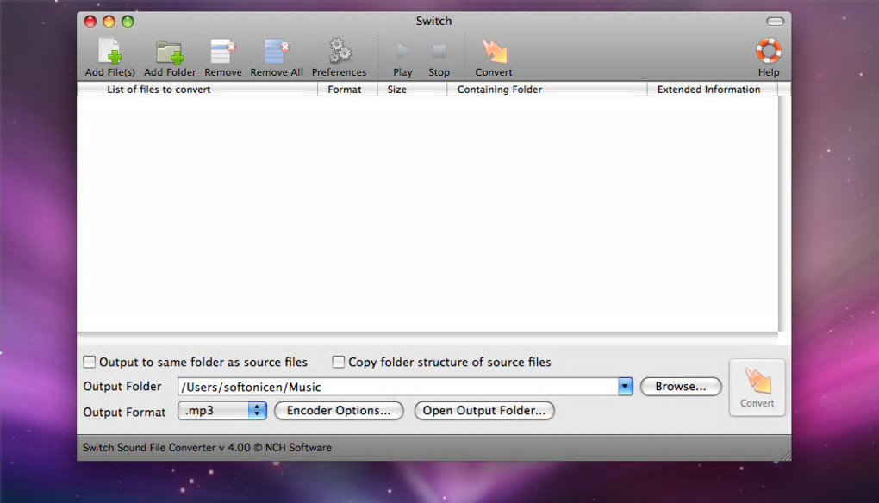Image resolution: width=879 pixels, height=503 pixels.
Task: Click the Output Format label
Action: (124, 413)
